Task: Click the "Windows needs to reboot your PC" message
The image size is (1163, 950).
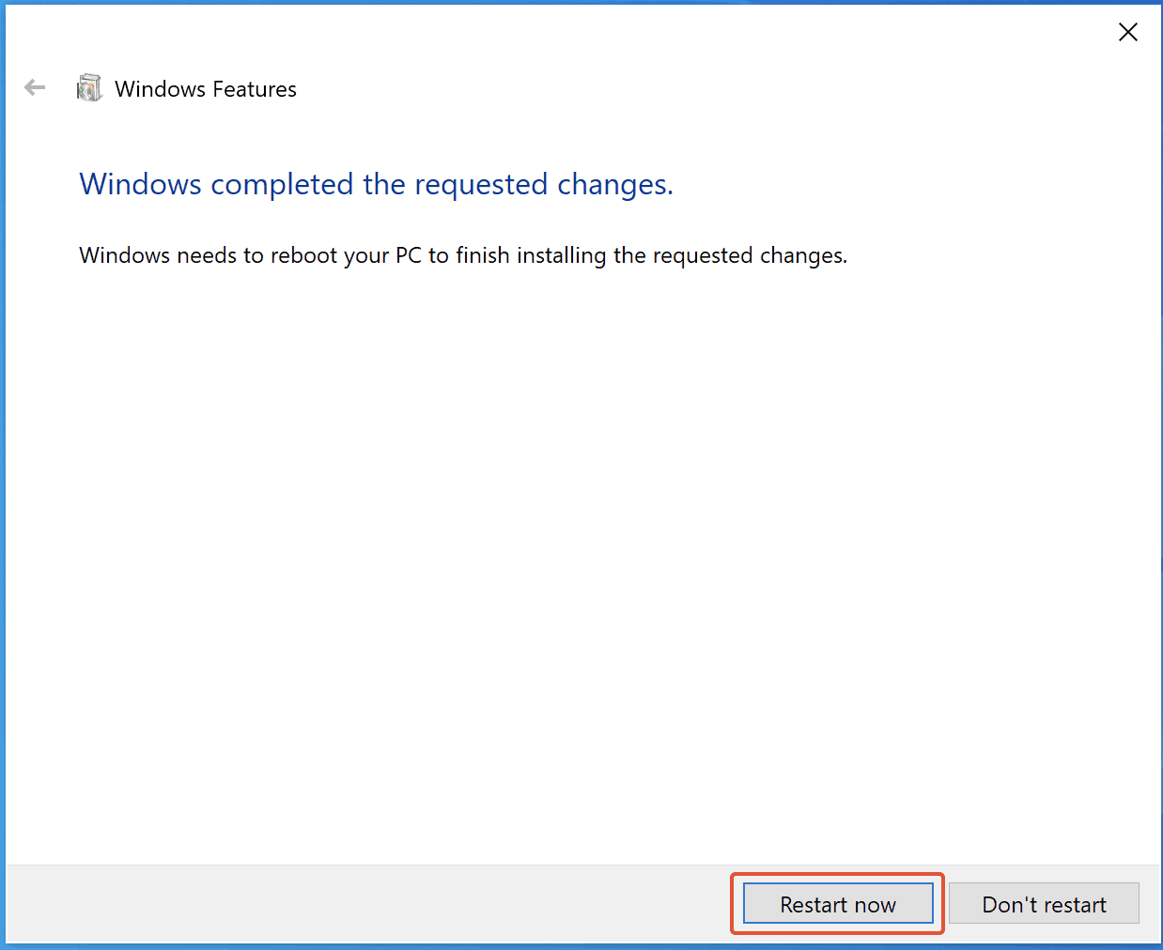Action: 463,255
